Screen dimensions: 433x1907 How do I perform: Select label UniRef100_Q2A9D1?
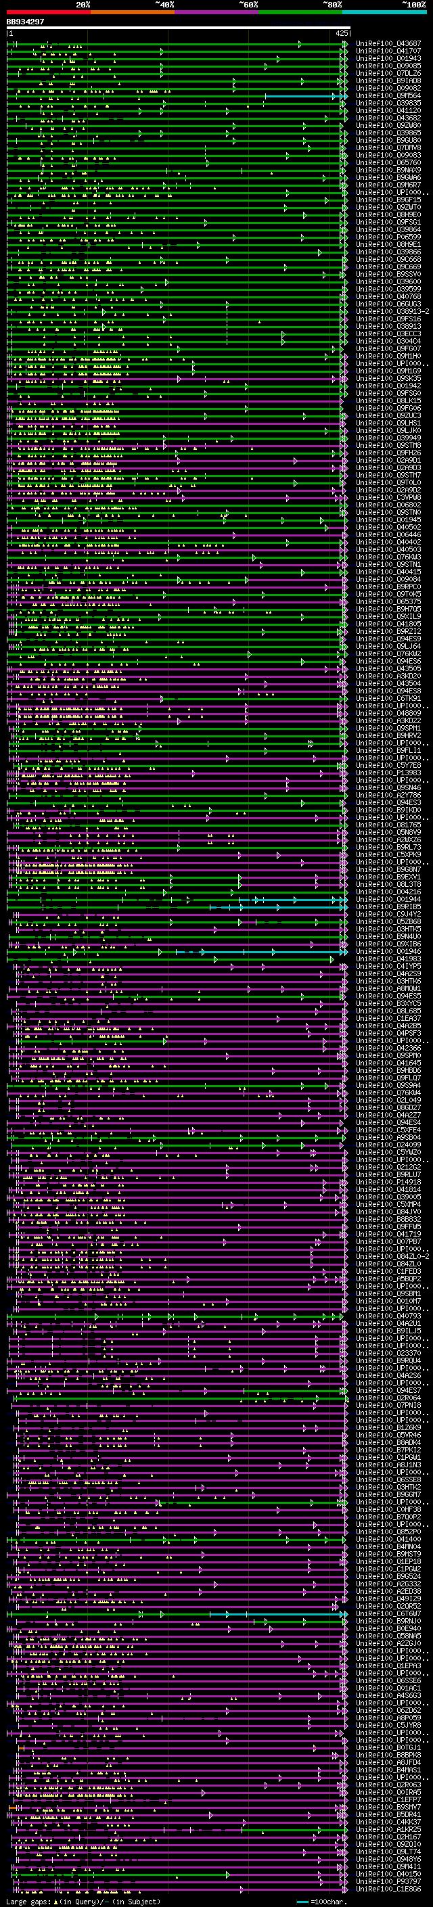(388, 461)
